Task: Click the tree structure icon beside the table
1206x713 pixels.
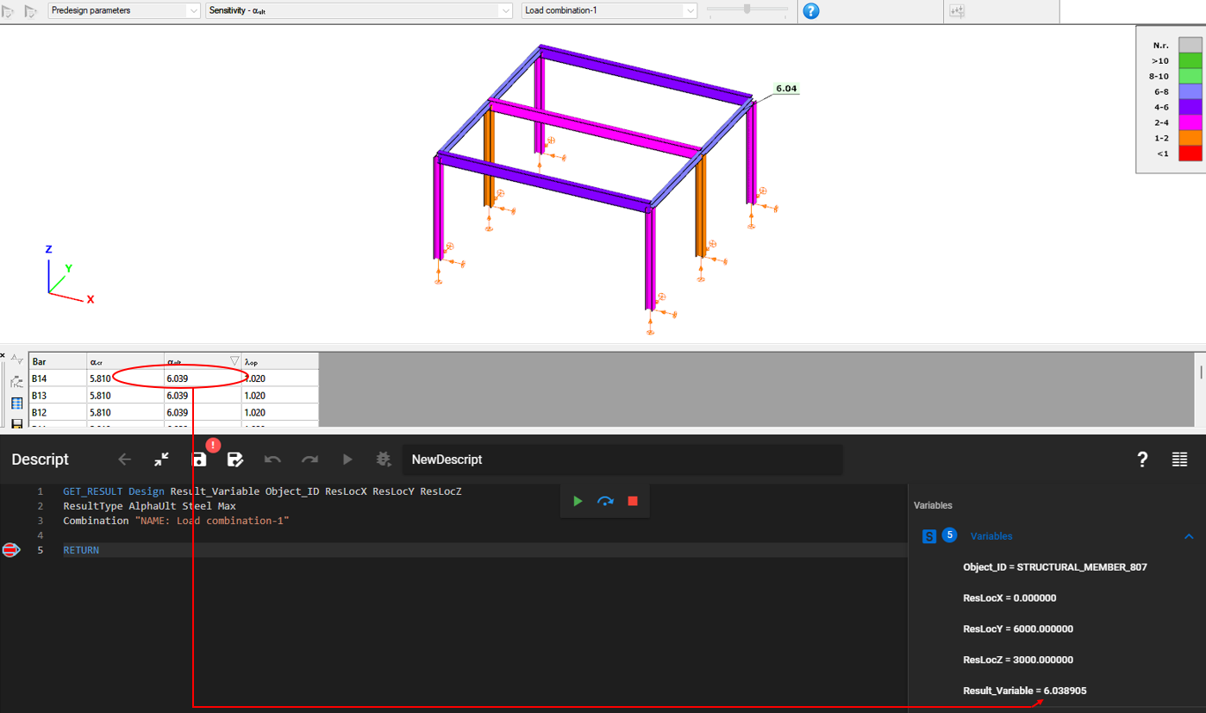Action: [x=16, y=382]
